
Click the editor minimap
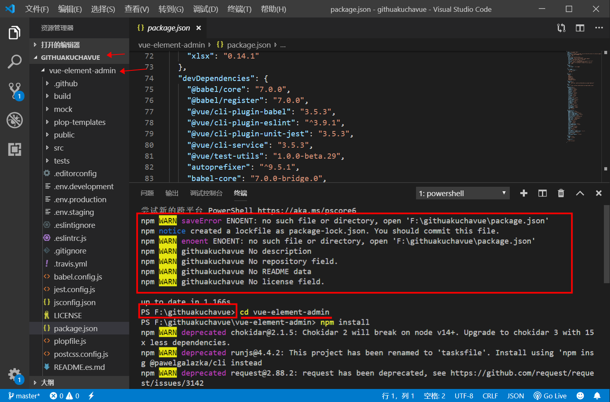pyautogui.click(x=584, y=116)
